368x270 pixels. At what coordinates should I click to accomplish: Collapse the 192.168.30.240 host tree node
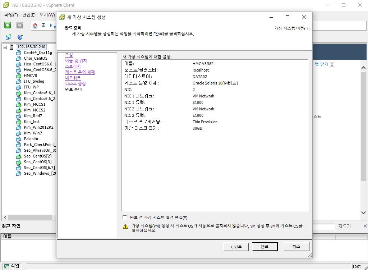pos(5,47)
